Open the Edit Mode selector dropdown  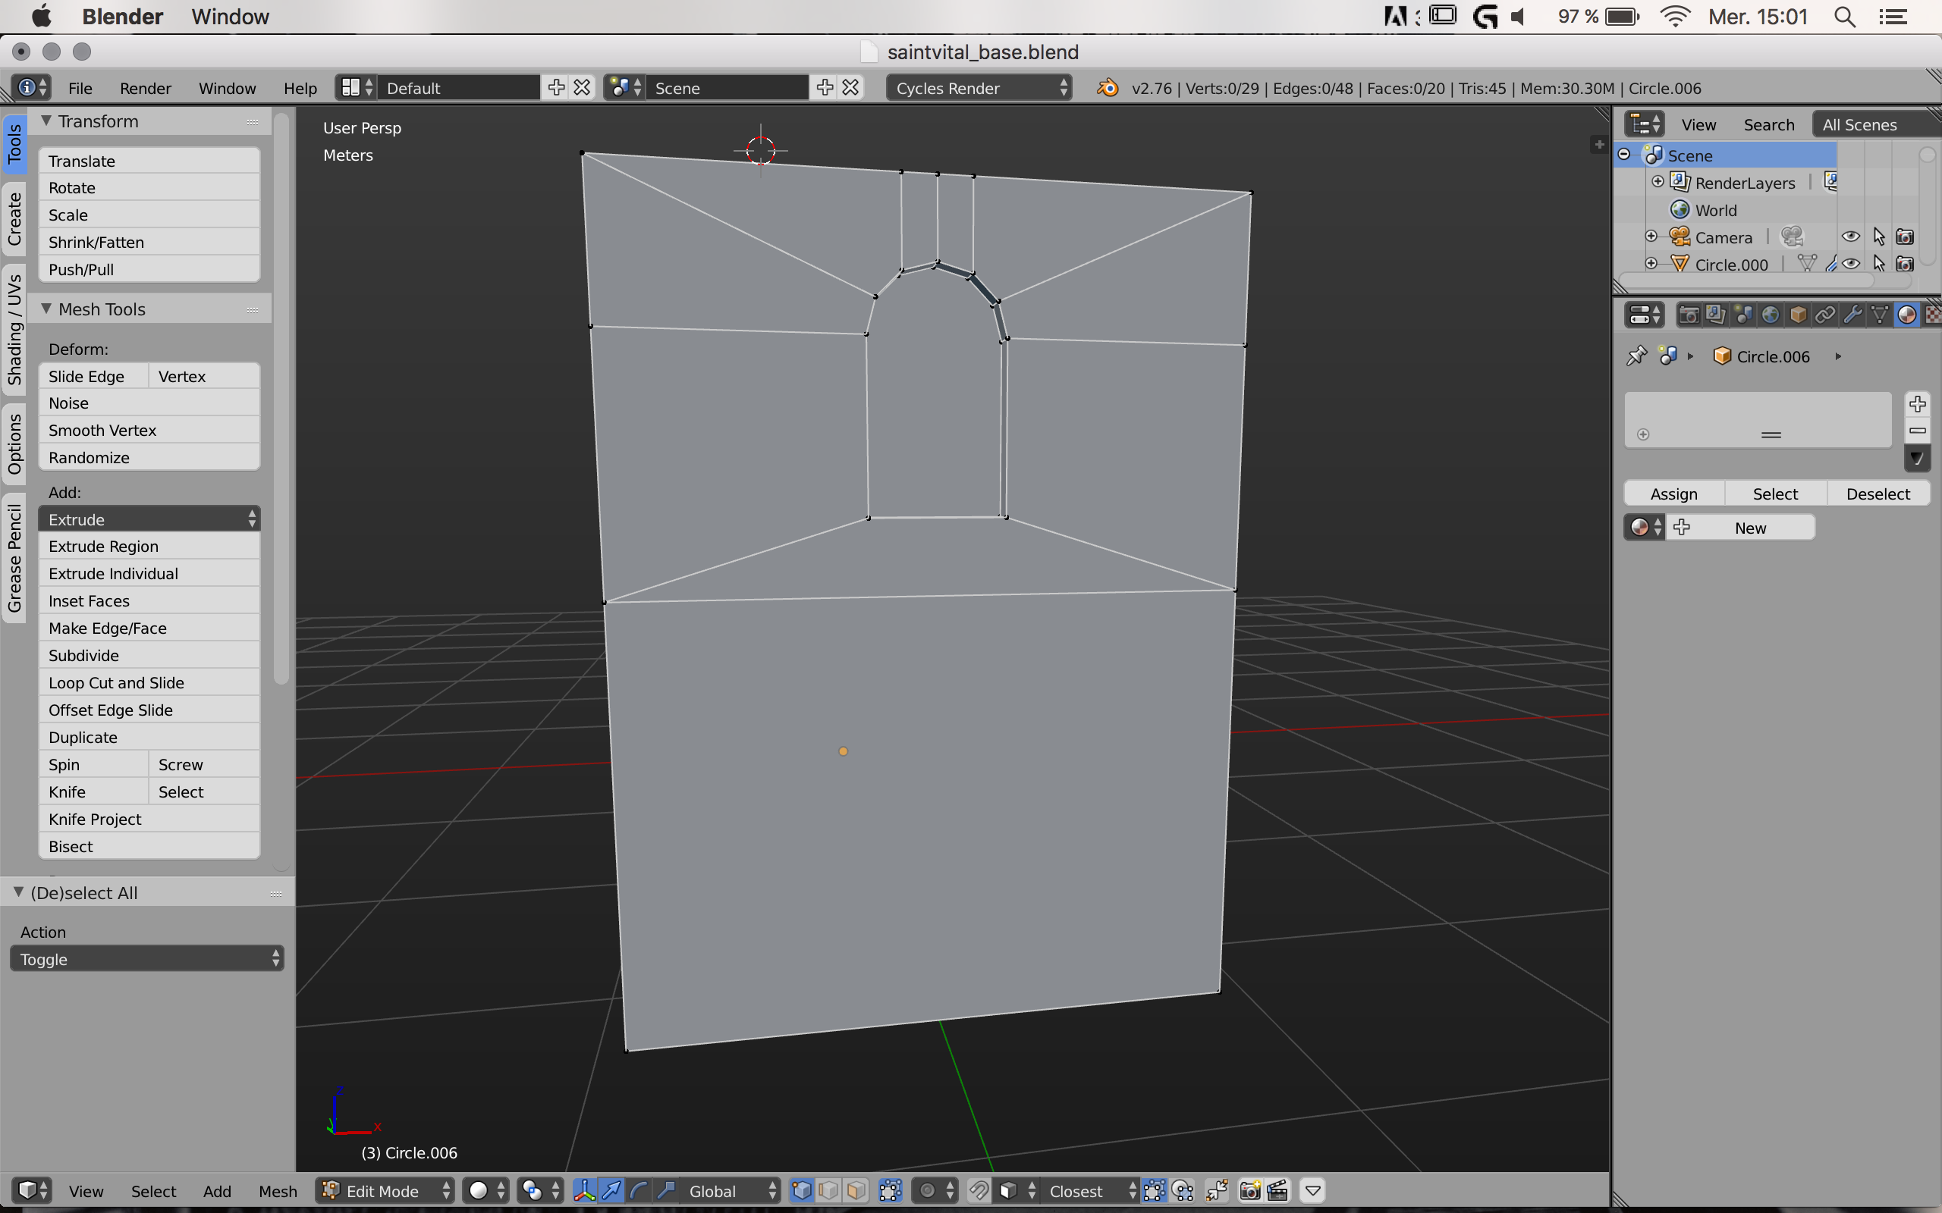coord(387,1190)
